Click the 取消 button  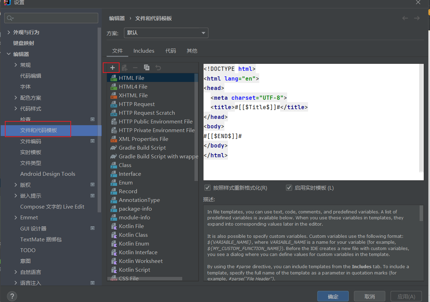point(370,296)
